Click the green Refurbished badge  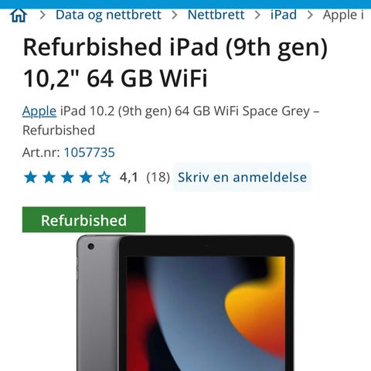click(x=83, y=220)
